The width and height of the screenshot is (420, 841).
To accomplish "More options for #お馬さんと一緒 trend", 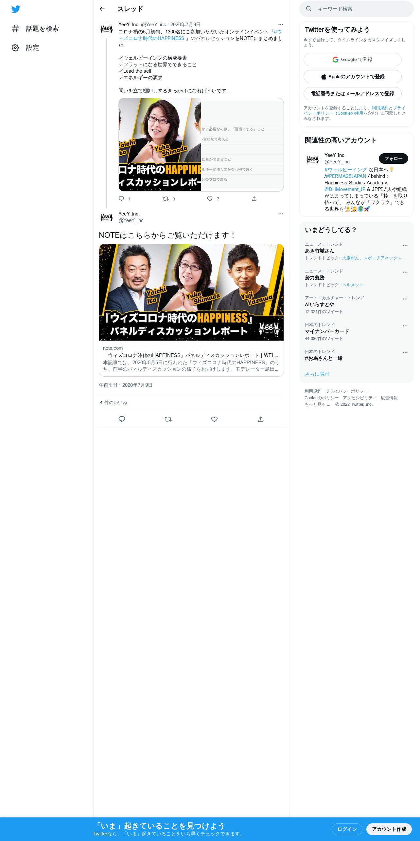I will coord(405,353).
